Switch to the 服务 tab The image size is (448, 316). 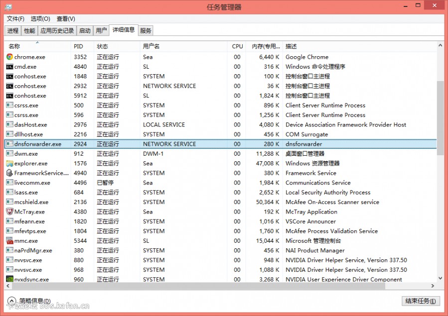[x=146, y=30]
